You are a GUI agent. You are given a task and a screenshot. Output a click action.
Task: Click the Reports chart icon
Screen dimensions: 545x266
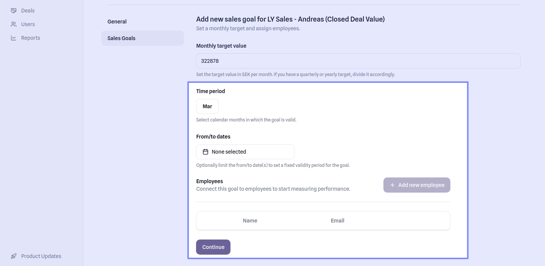pos(14,38)
